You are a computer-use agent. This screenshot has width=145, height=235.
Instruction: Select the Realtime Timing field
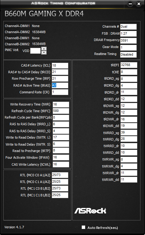click(x=128, y=54)
